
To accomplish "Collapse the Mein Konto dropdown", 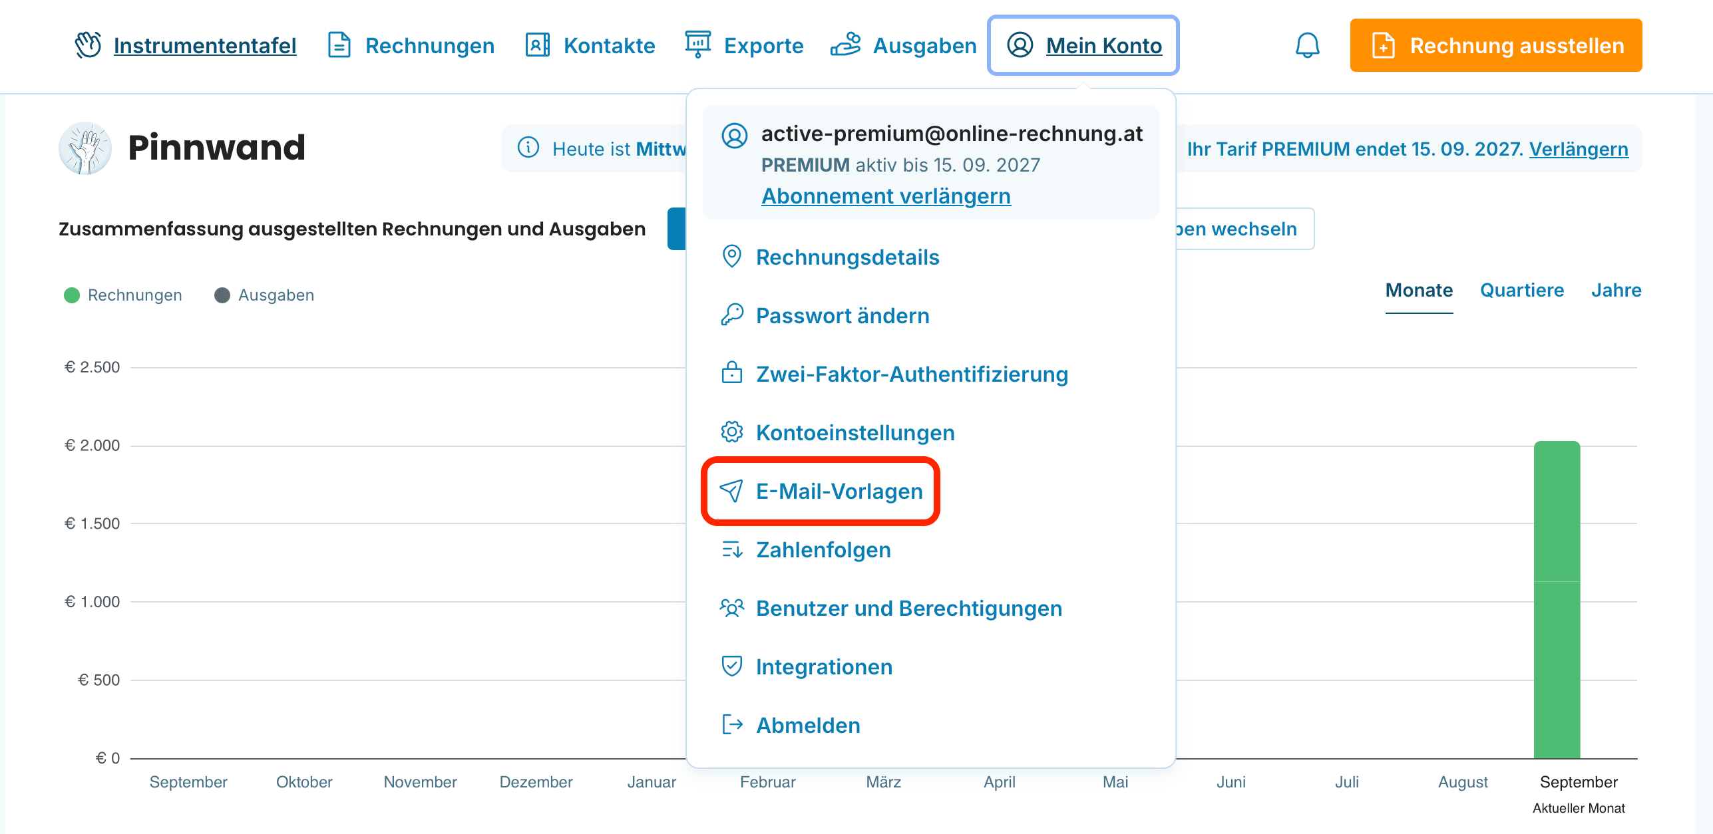I will click(x=1083, y=45).
